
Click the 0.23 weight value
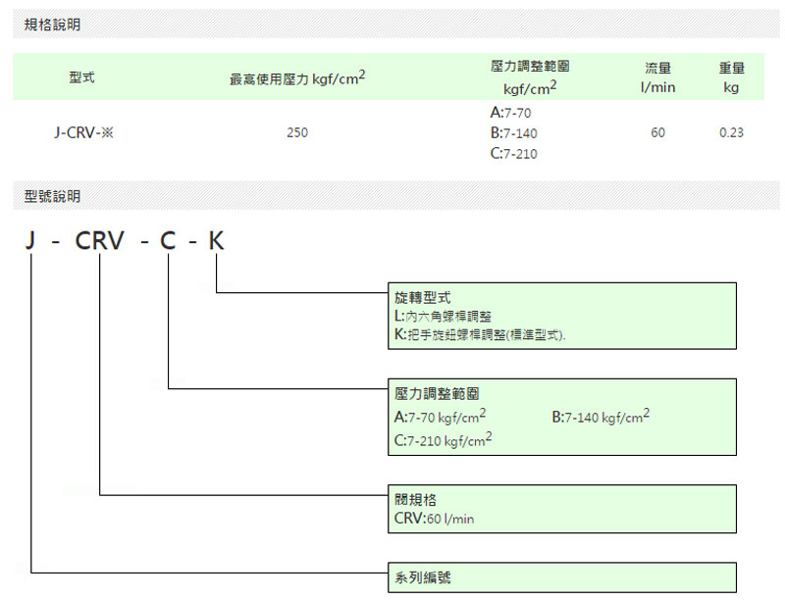pos(731,133)
